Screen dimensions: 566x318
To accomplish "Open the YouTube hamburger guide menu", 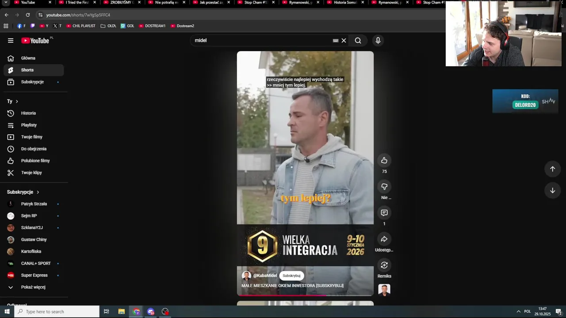I will [x=11, y=41].
